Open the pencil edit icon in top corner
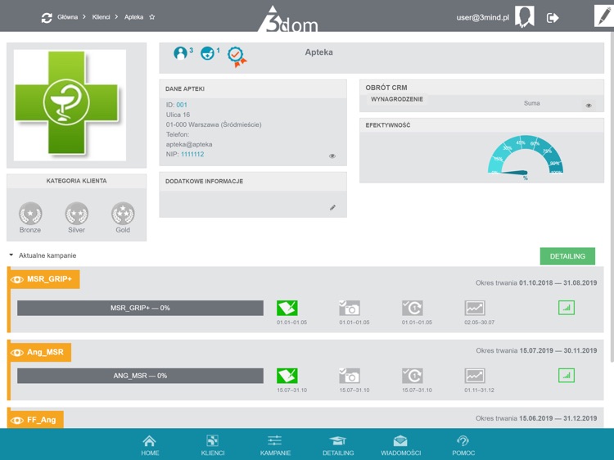The width and height of the screenshot is (614, 460). pos(603,16)
